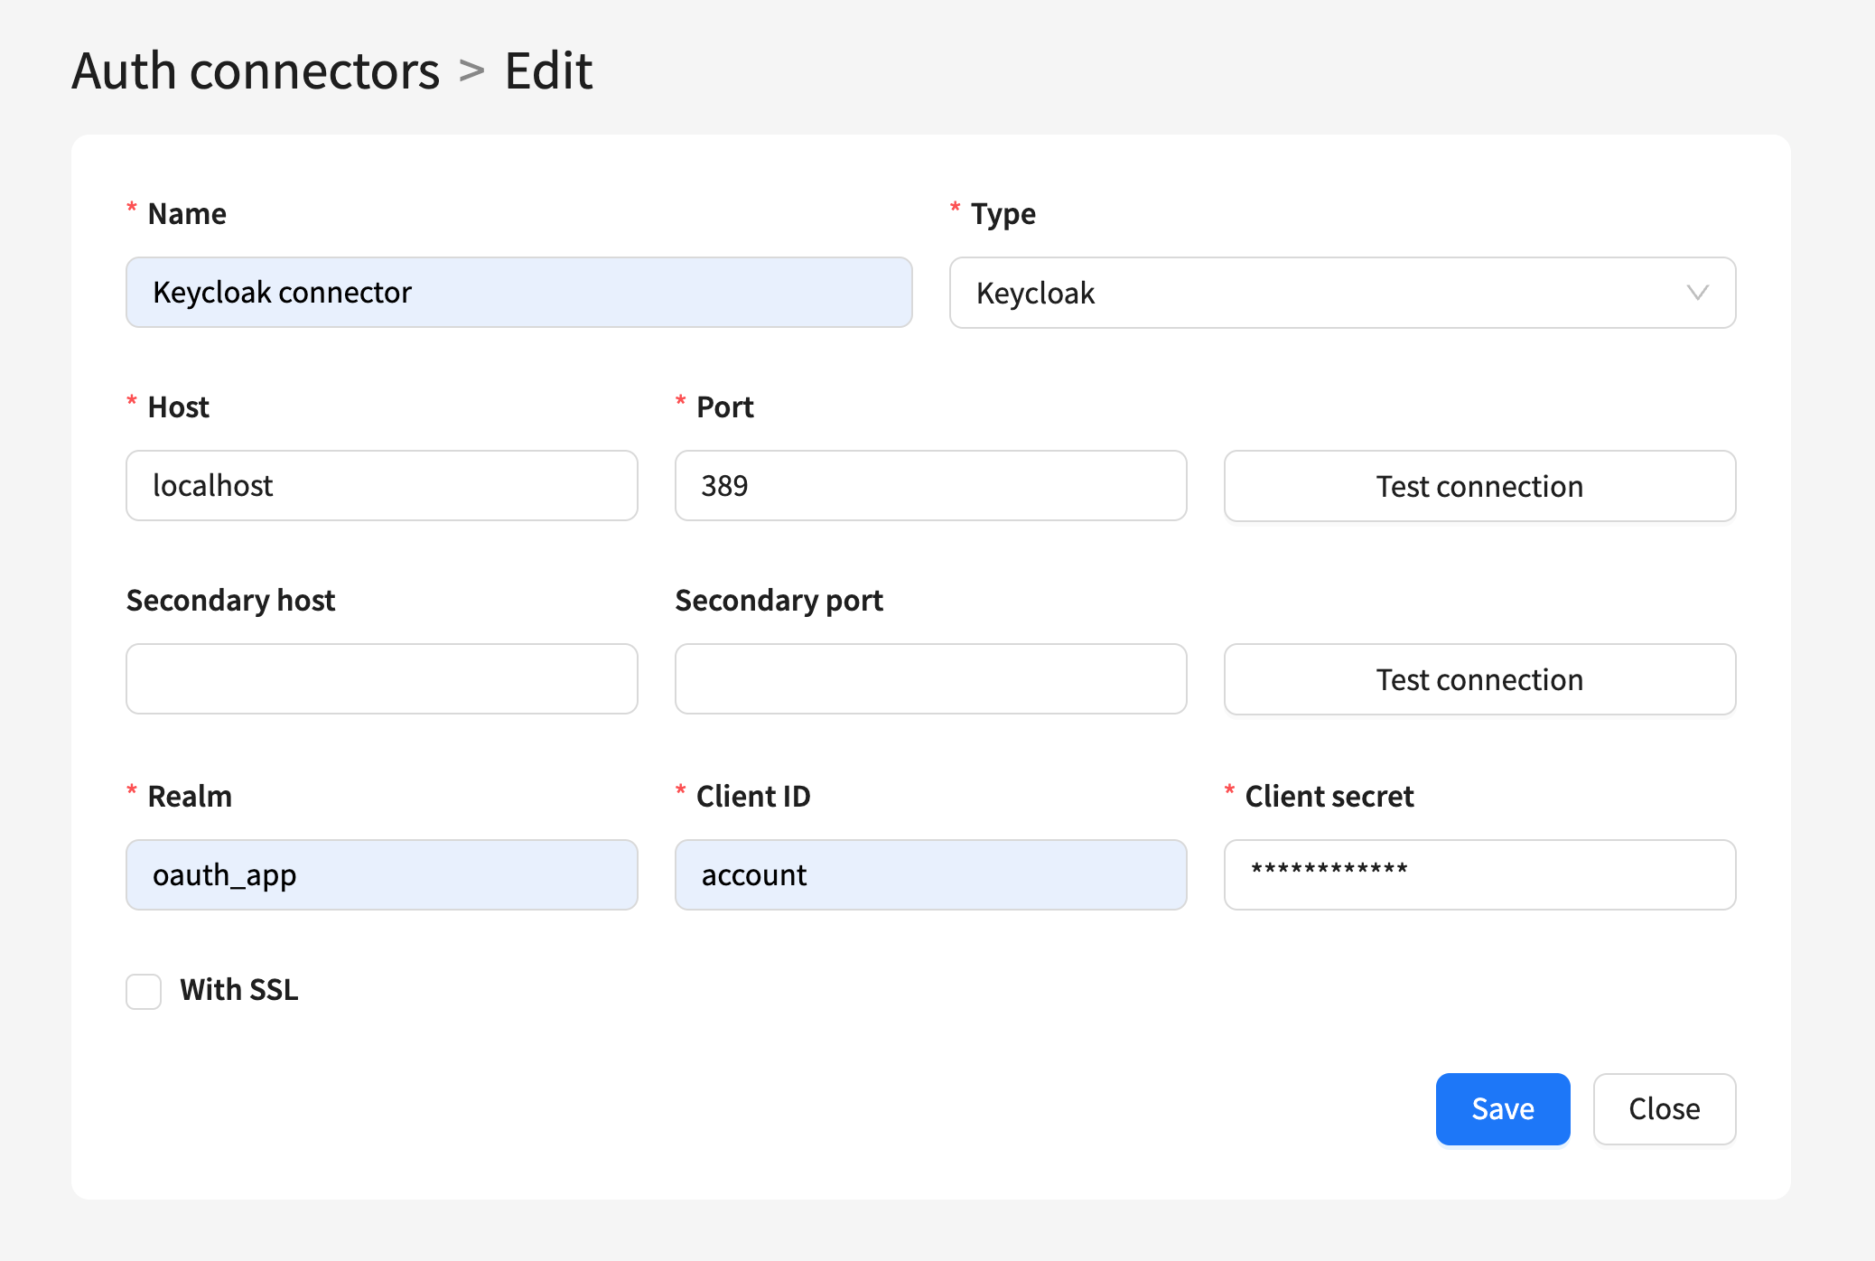Viewport: 1875px width, 1261px height.
Task: Click the Client secret label
Action: click(1329, 797)
